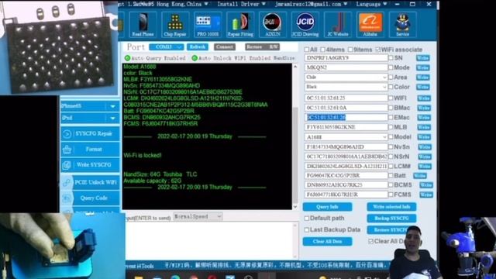Image resolution: width=496 pixels, height=279 pixels.
Task: Click the Refresh port button
Action: [198, 46]
